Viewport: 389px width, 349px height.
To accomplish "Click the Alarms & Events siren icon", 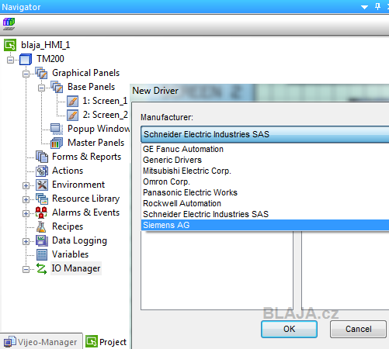I will (41, 213).
